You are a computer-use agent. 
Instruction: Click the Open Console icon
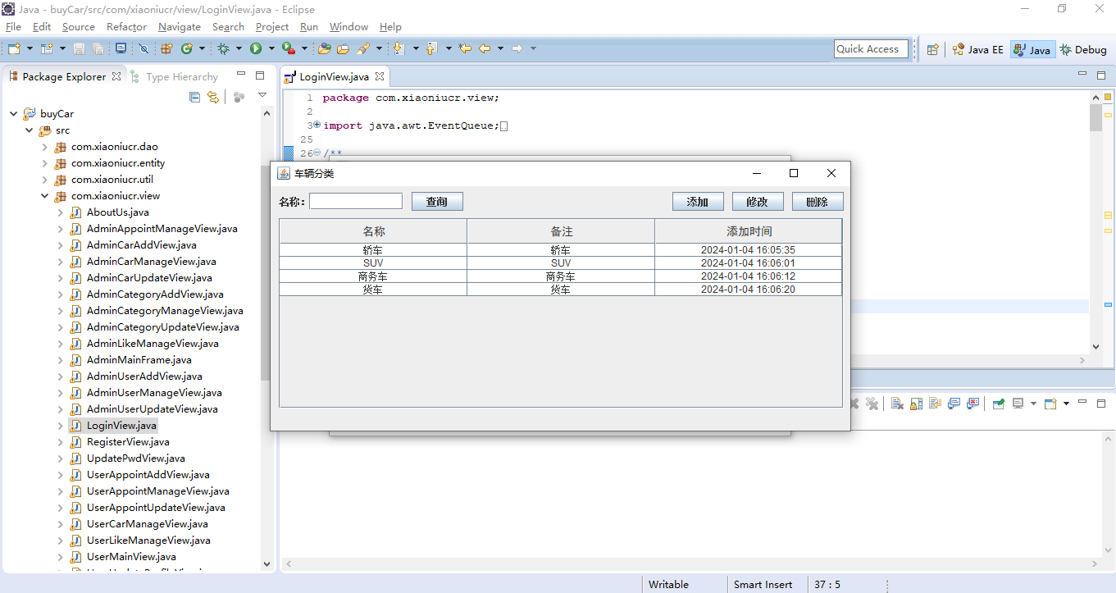pos(1050,404)
